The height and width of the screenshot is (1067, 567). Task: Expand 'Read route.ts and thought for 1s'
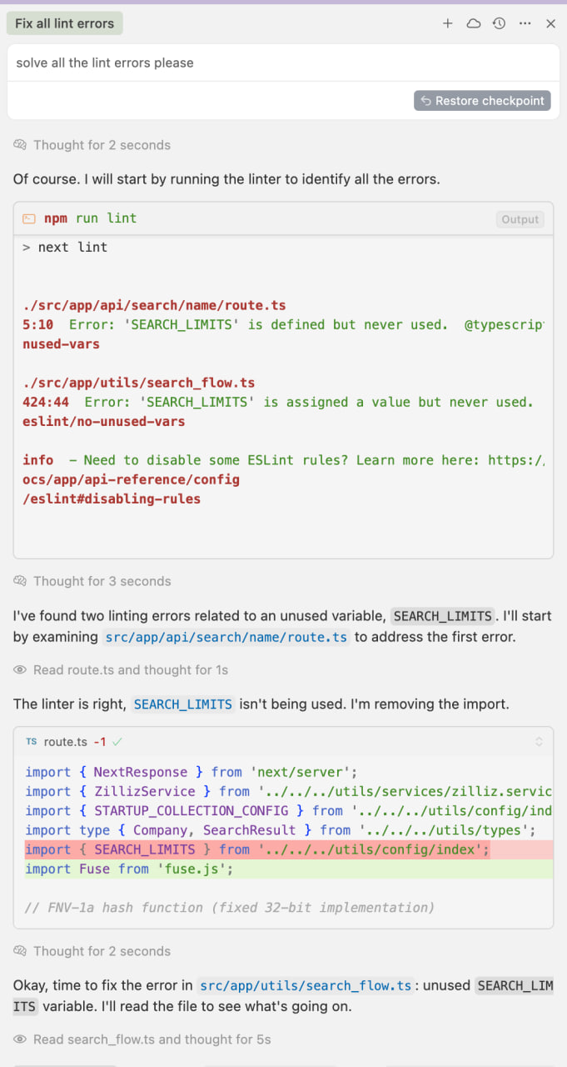121,669
